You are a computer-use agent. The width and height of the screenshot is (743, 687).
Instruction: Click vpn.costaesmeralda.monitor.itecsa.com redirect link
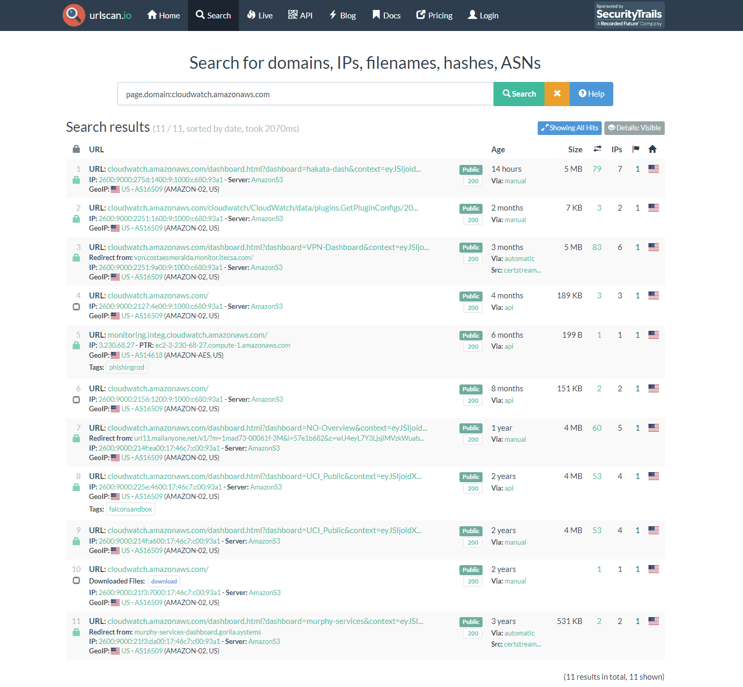click(194, 258)
